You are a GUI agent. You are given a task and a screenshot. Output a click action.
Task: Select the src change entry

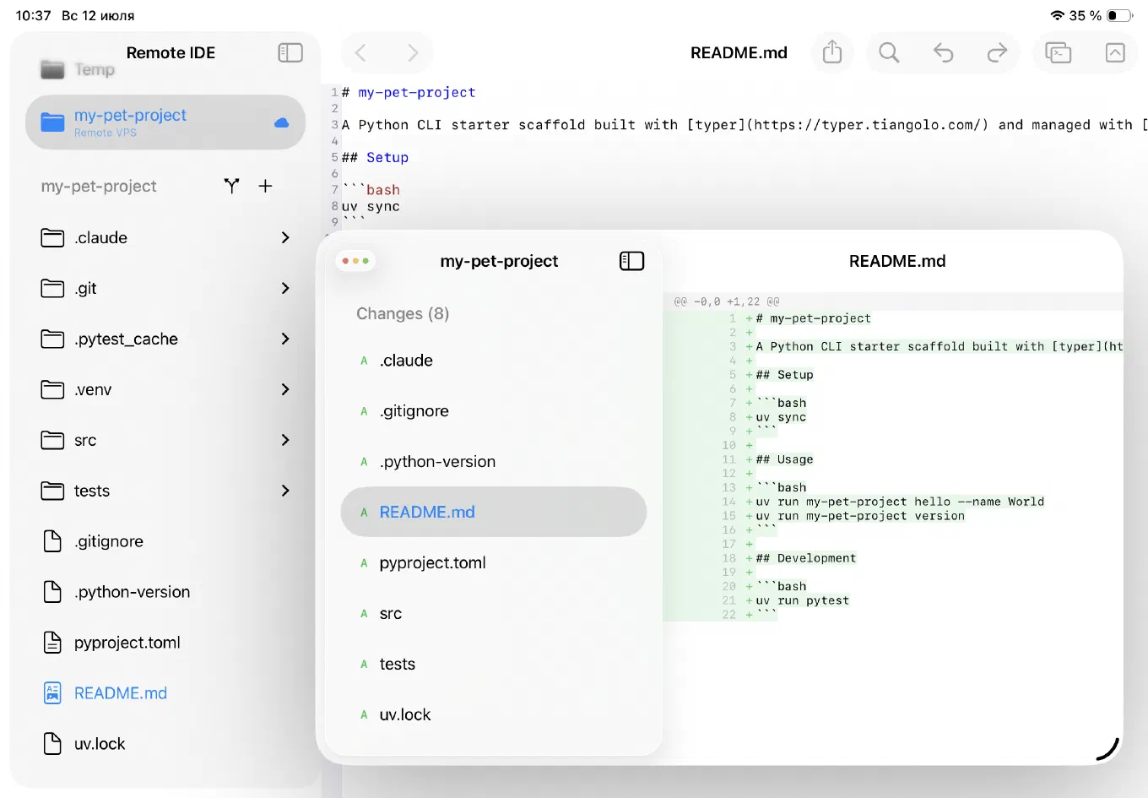pyautogui.click(x=494, y=614)
